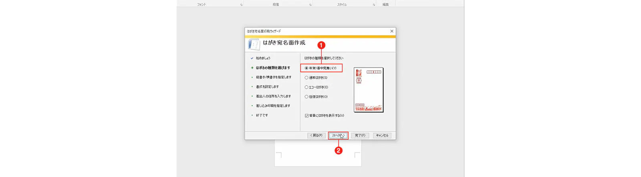Open the フォント group dialog launcher
Screen dimensions: 641x177
coord(241,5)
